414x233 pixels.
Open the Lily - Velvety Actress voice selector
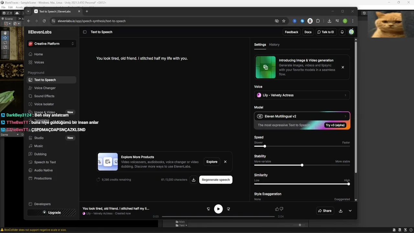302,95
